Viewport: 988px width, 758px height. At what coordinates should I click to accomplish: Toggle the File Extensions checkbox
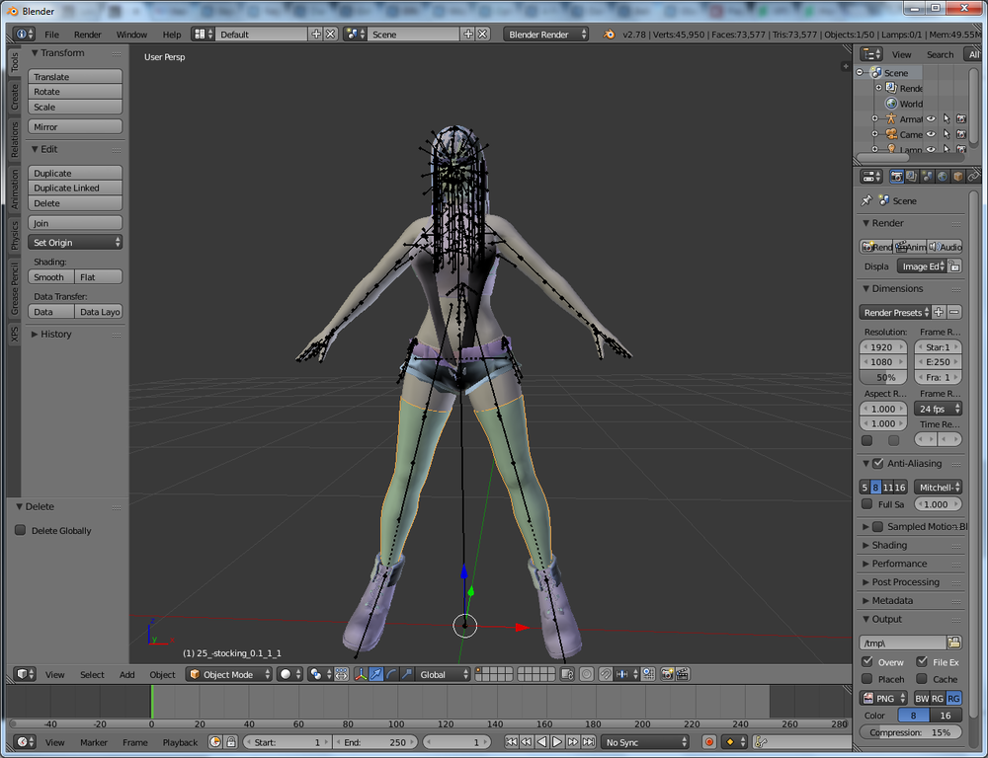tap(922, 661)
